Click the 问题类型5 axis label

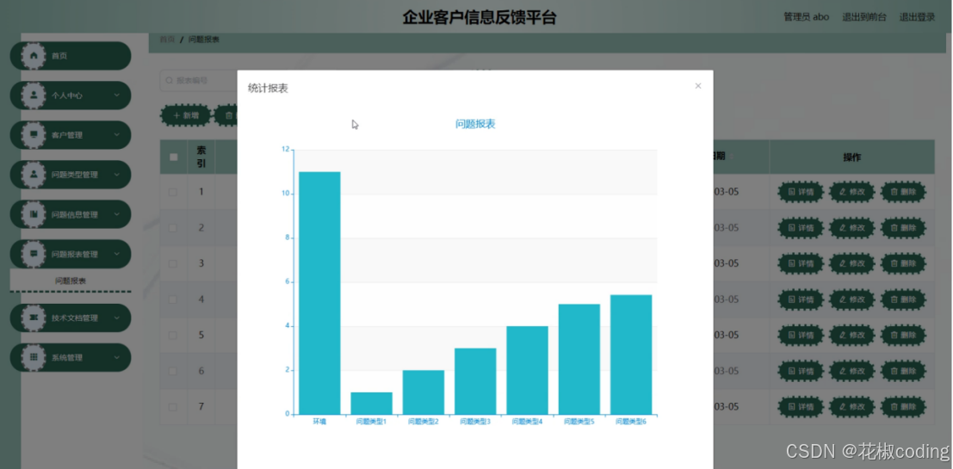click(x=579, y=422)
